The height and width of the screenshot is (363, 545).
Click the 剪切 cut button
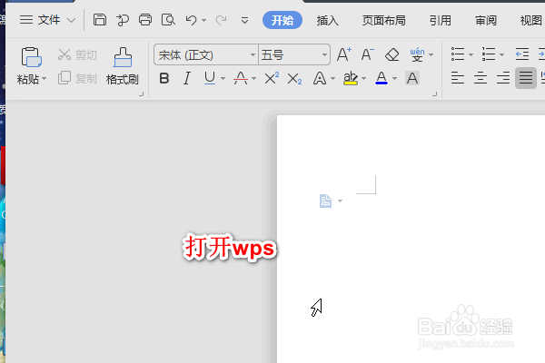coord(77,54)
